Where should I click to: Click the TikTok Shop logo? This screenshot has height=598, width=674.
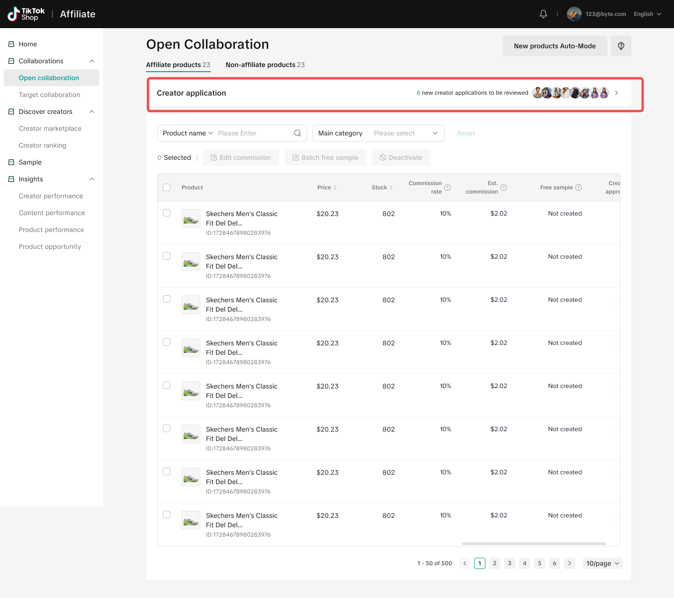tap(26, 14)
